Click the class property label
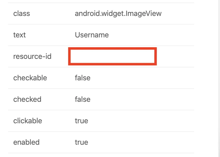Viewport: 220px width, 157px height. click(x=22, y=13)
